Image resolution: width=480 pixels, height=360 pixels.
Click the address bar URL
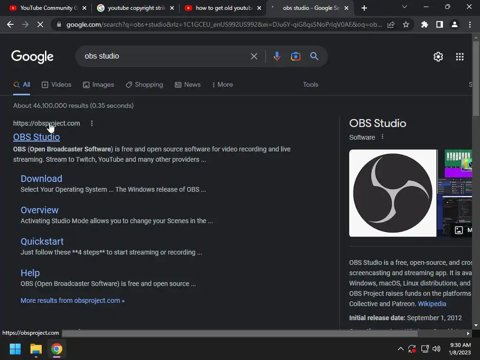pyautogui.click(x=224, y=24)
